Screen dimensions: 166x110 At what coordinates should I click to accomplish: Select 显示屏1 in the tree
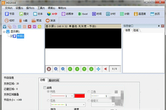(x=15, y=31)
